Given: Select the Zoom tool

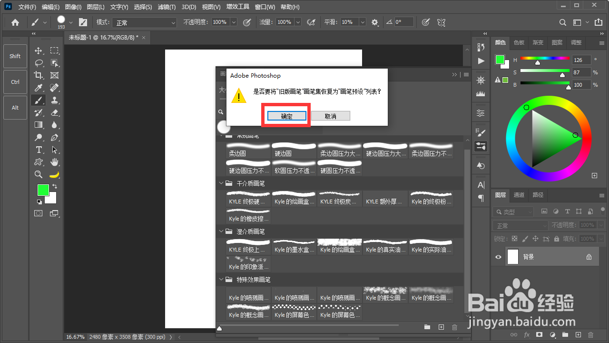Looking at the screenshot, I should click(x=39, y=174).
